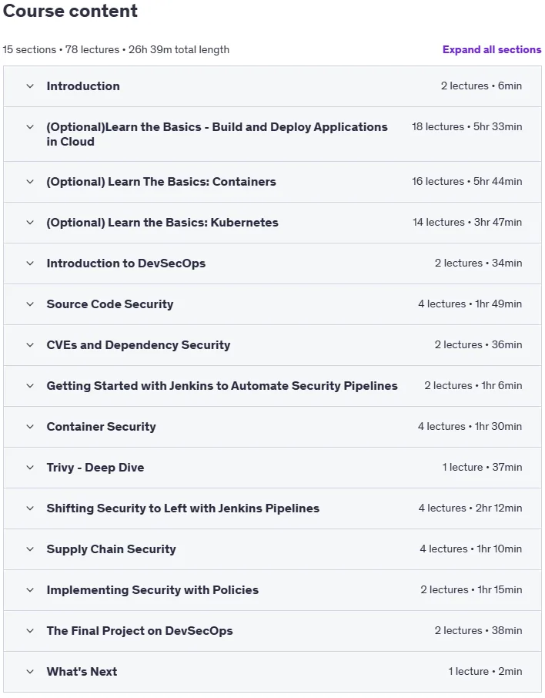Expand chevron for What's Next section
This screenshot has height=698, width=545.
[30, 672]
